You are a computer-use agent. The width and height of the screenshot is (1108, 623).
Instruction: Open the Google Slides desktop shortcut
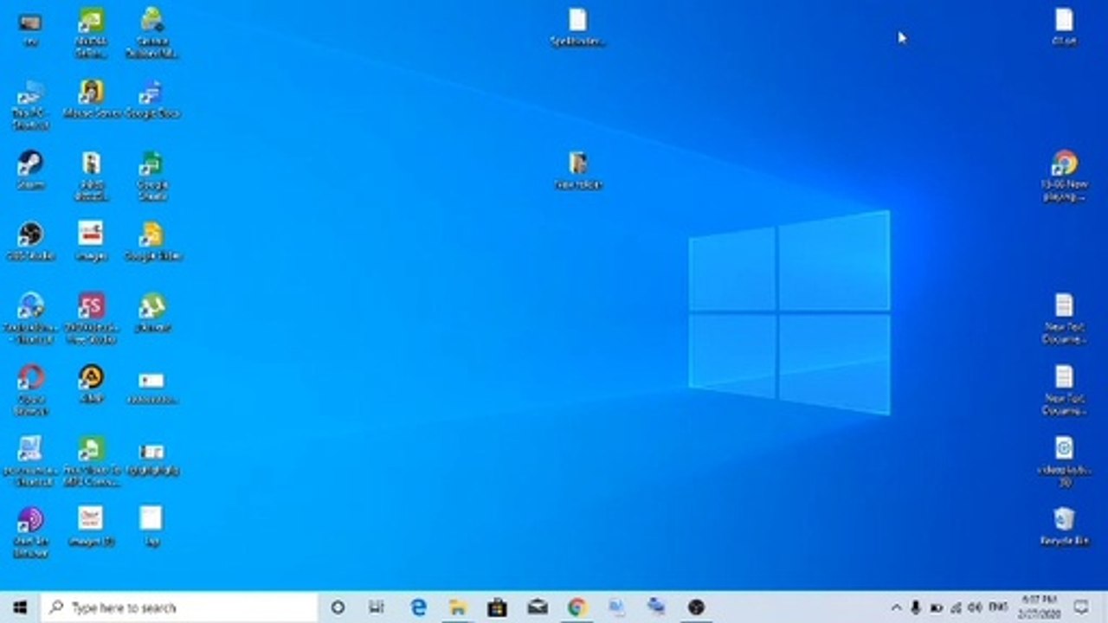pyautogui.click(x=151, y=241)
